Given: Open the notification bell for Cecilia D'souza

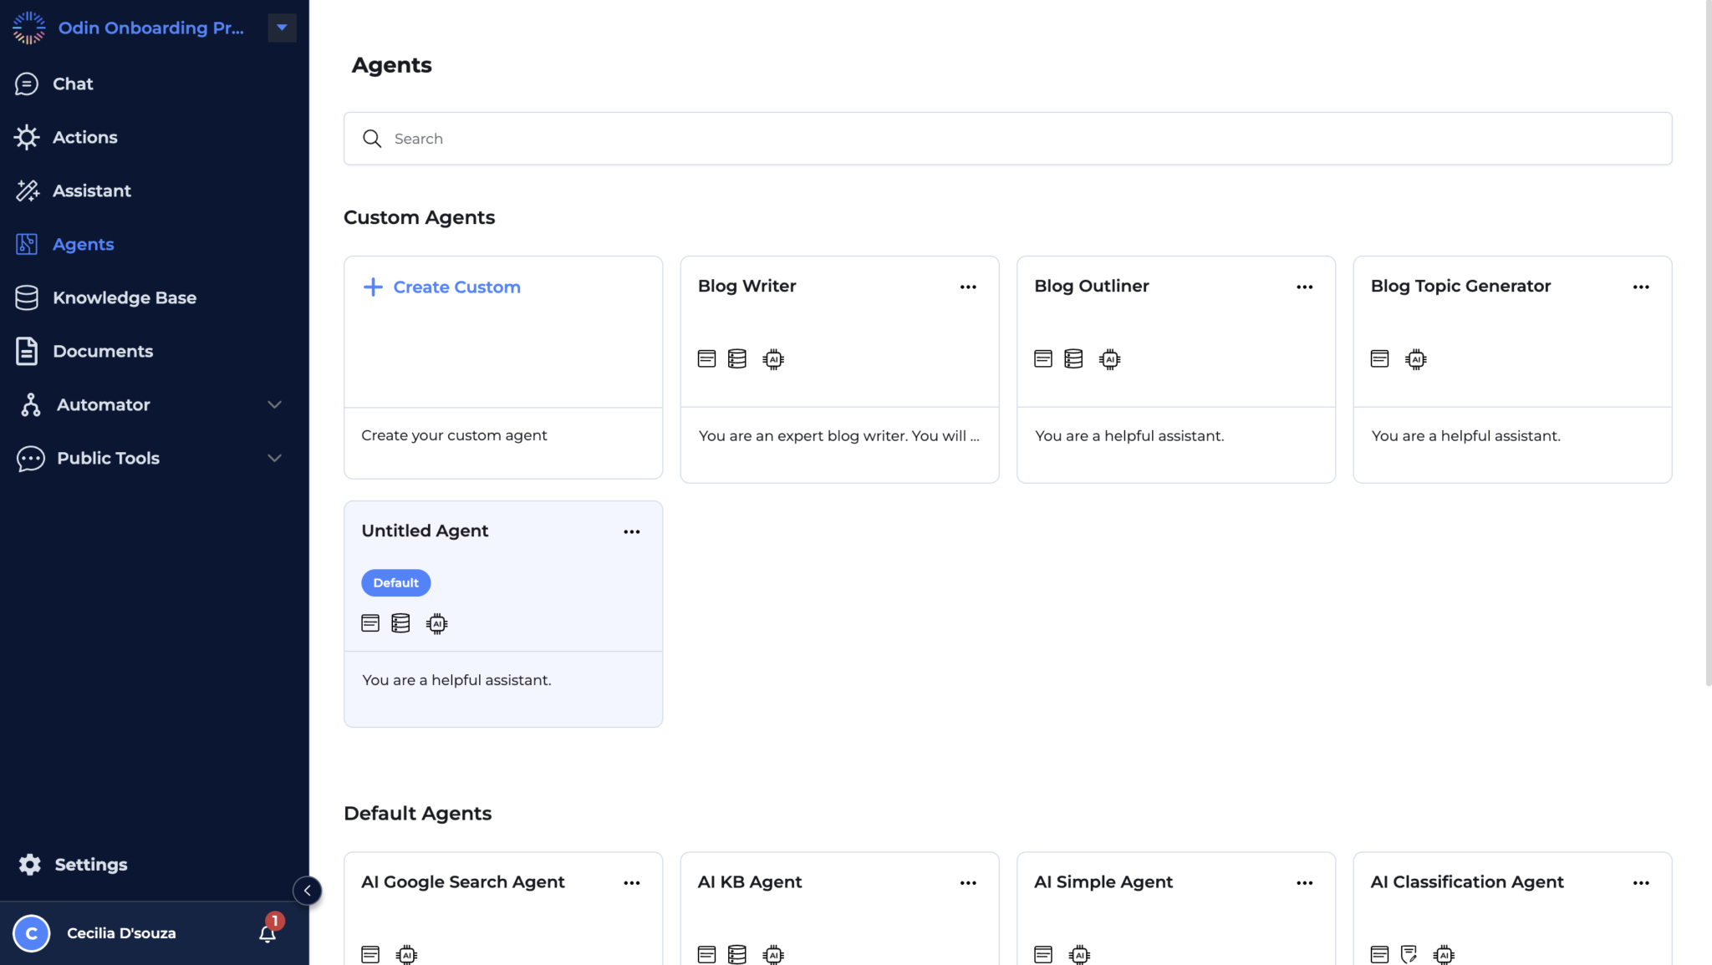Looking at the screenshot, I should pos(267,932).
